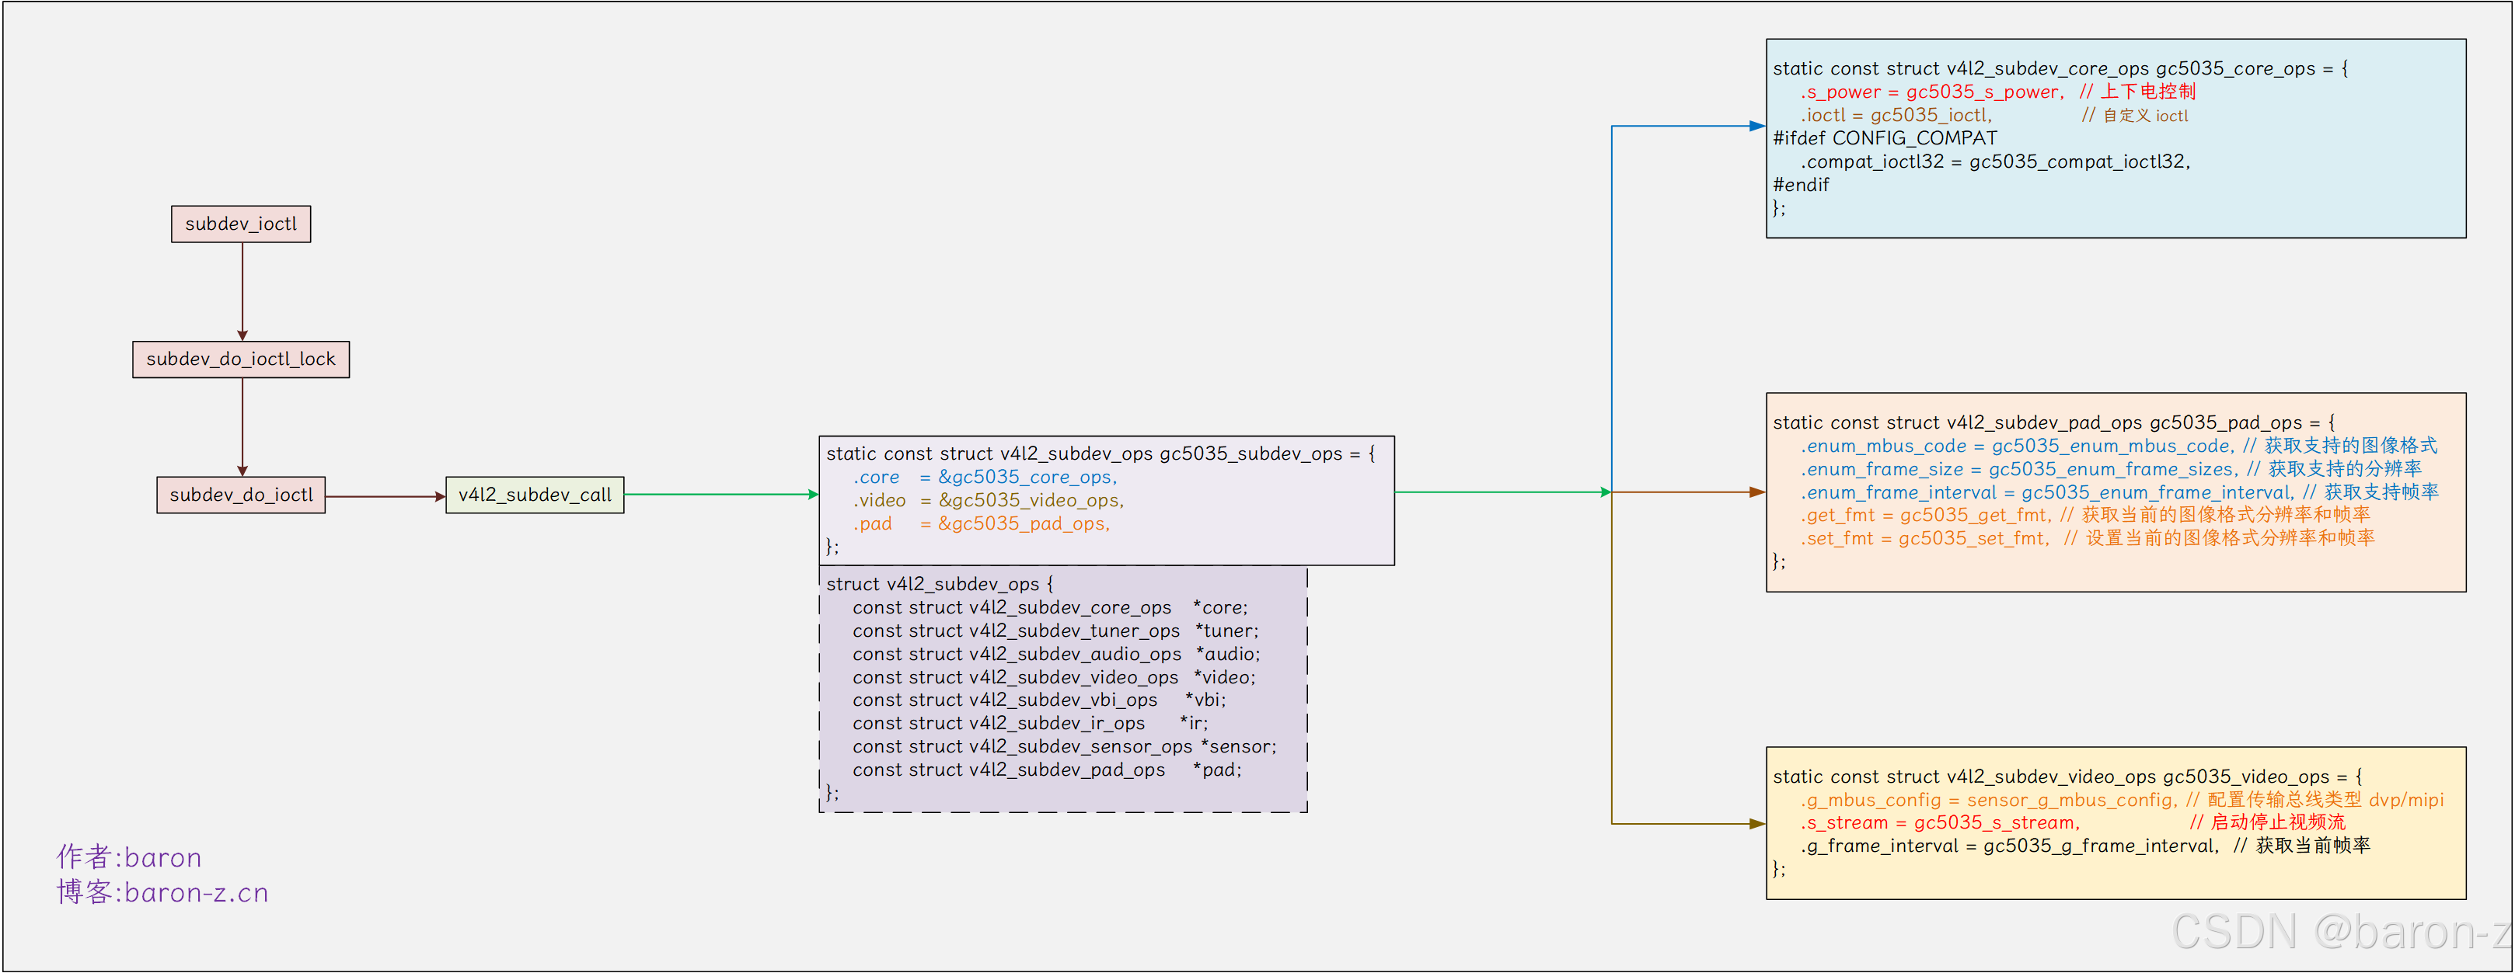The width and height of the screenshot is (2515, 973).
Task: Select the subdev_ioctl flowchart box
Action: tap(241, 224)
